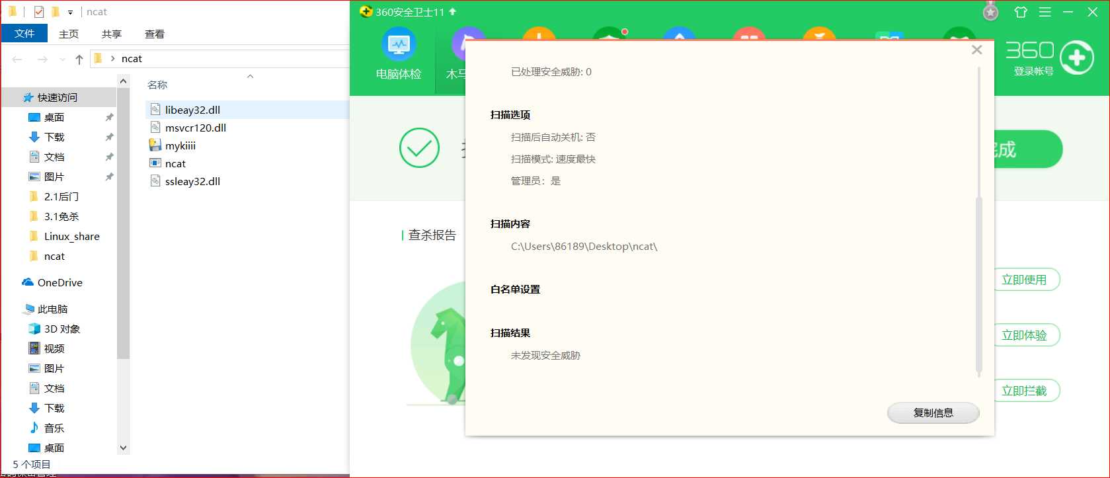The width and height of the screenshot is (1110, 478).
Task: Open the 3.1免杀 folder
Action: click(x=61, y=216)
